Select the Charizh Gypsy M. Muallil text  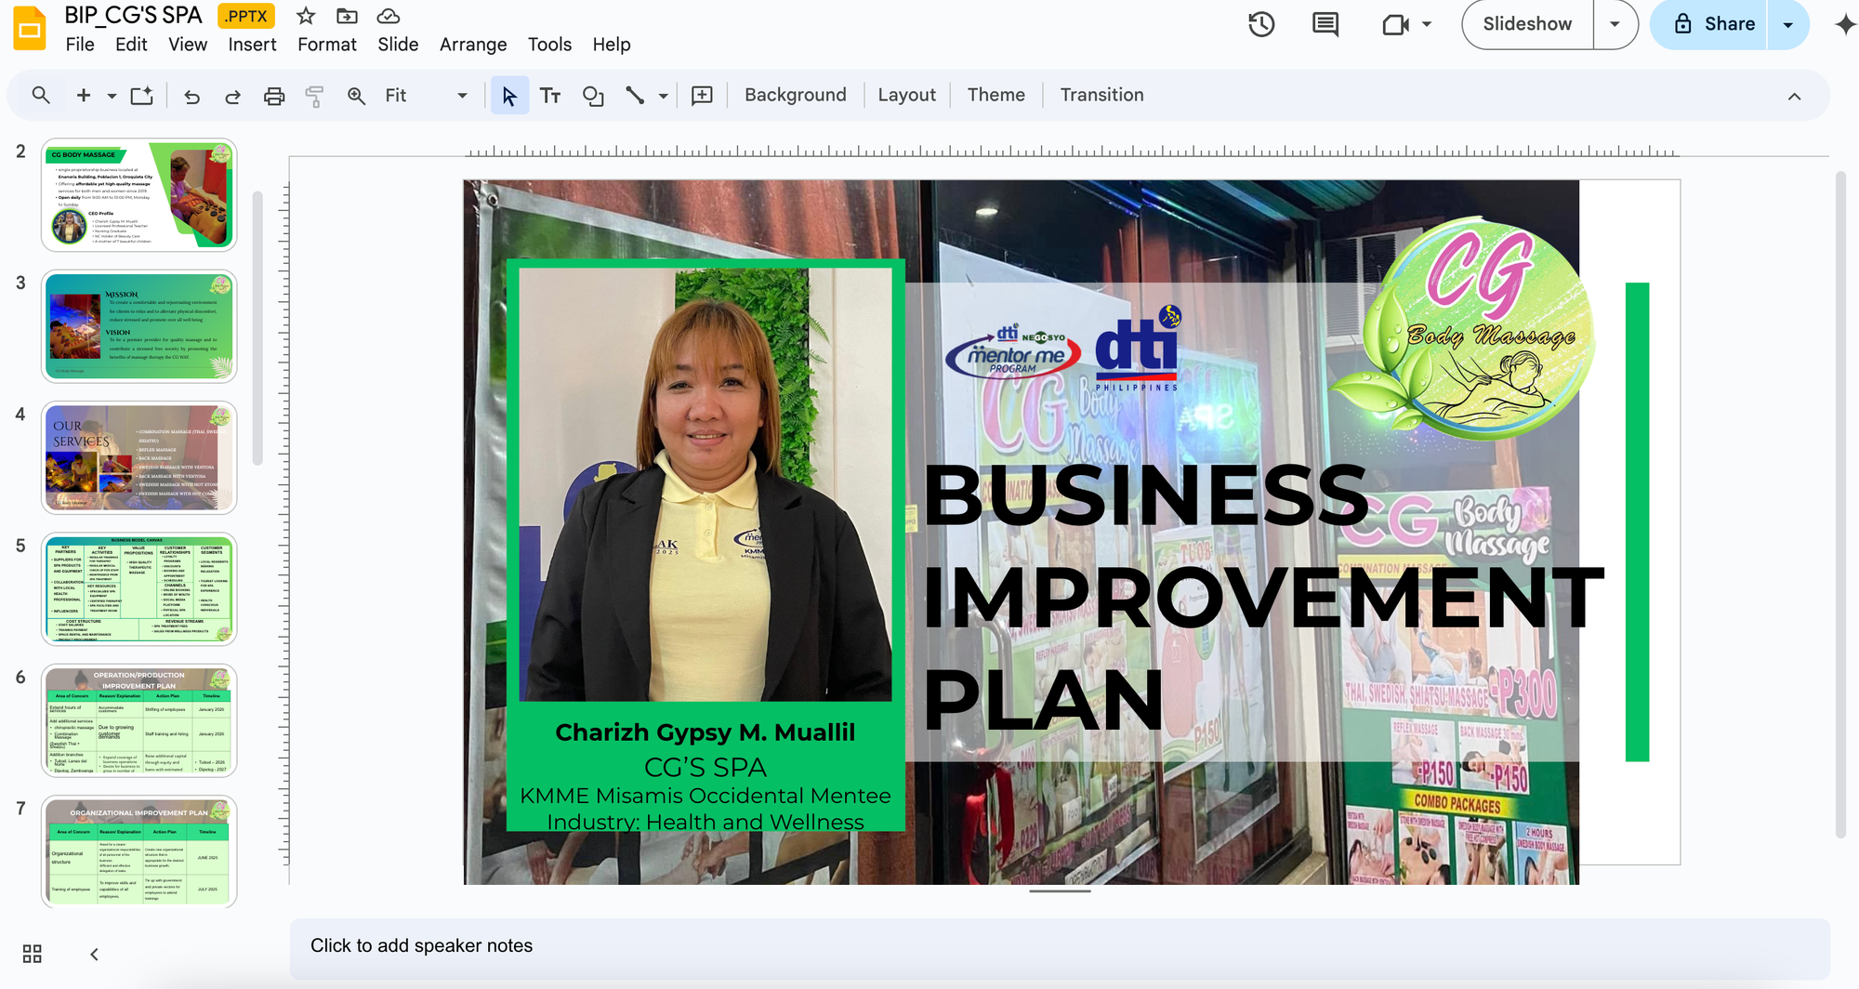click(705, 732)
